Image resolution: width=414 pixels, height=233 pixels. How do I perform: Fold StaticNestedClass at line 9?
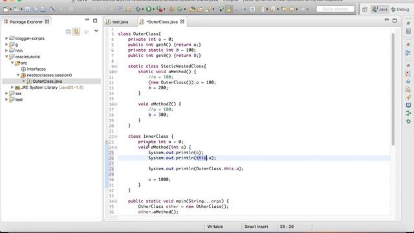point(116,66)
